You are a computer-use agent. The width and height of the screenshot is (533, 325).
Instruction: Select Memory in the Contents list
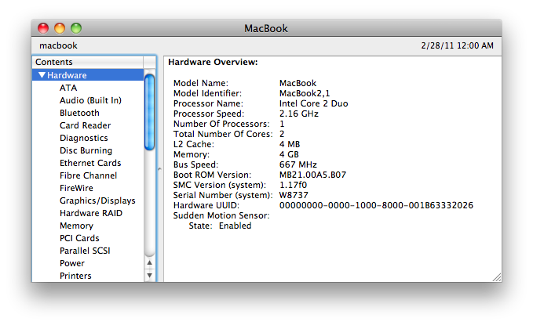tap(76, 226)
